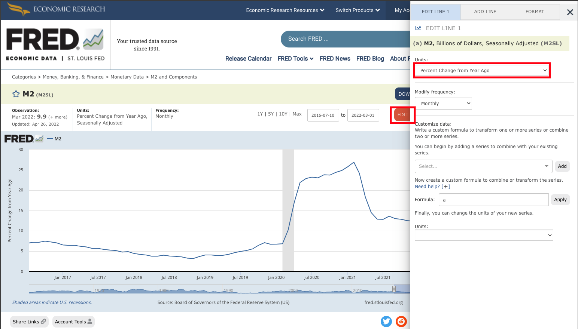Open the Monetary Data breadcrumb
578x329 pixels.
click(x=127, y=77)
